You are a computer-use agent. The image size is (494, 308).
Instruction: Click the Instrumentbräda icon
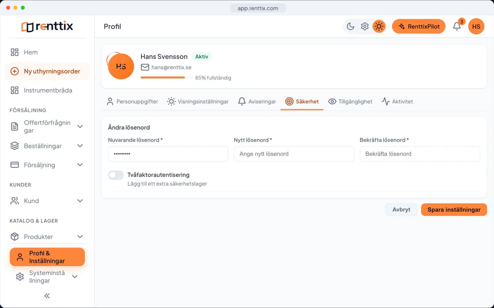pyautogui.click(x=15, y=90)
